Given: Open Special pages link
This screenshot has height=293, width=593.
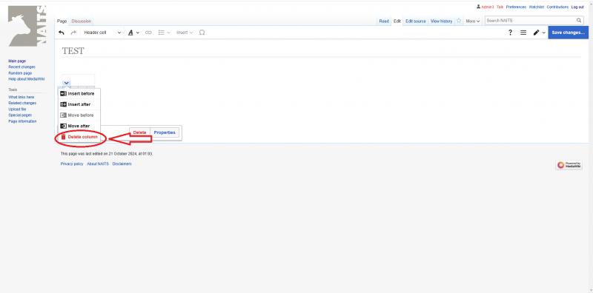Looking at the screenshot, I should 20,115.
